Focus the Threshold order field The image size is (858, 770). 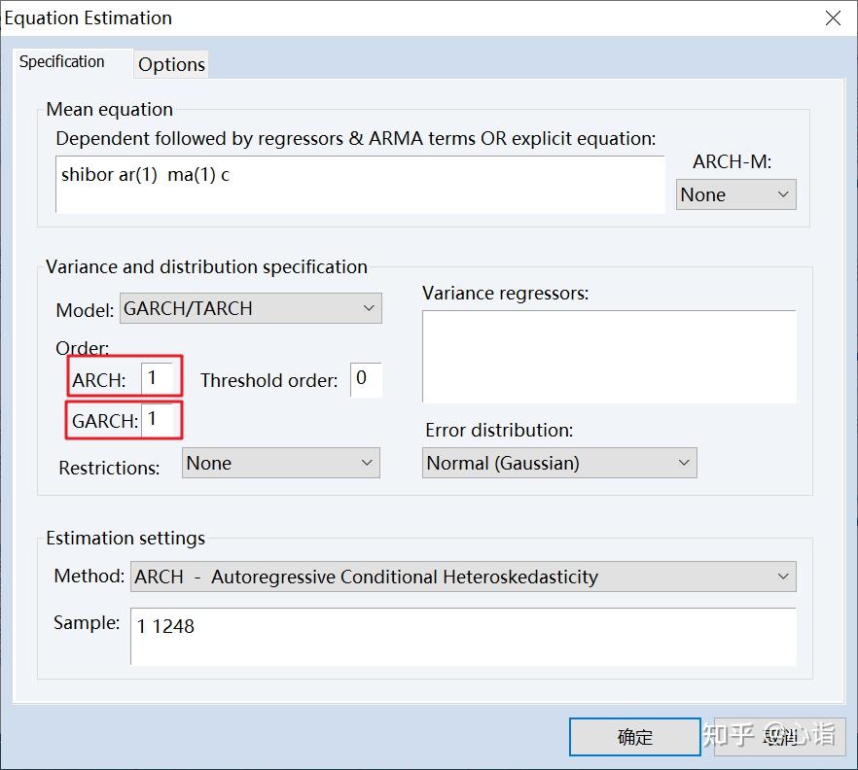[366, 379]
